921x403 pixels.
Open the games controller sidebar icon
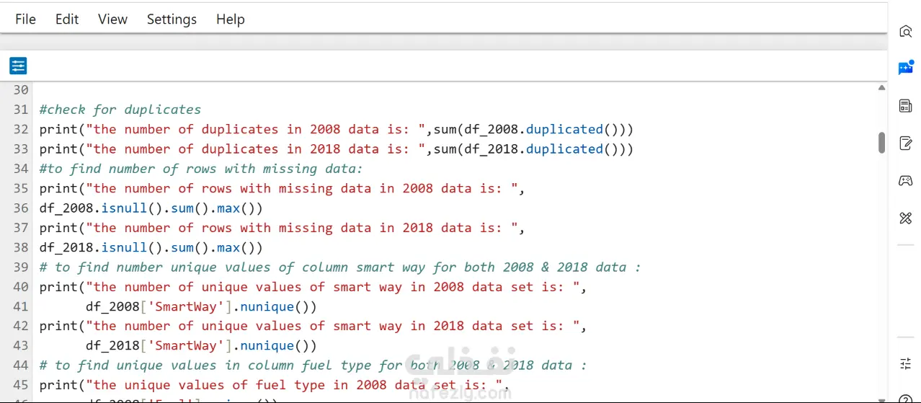coord(906,180)
